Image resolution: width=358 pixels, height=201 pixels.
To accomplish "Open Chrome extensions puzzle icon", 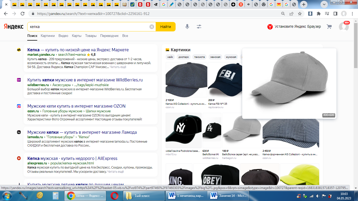I will [318, 14].
